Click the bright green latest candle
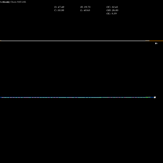 [147, 97]
